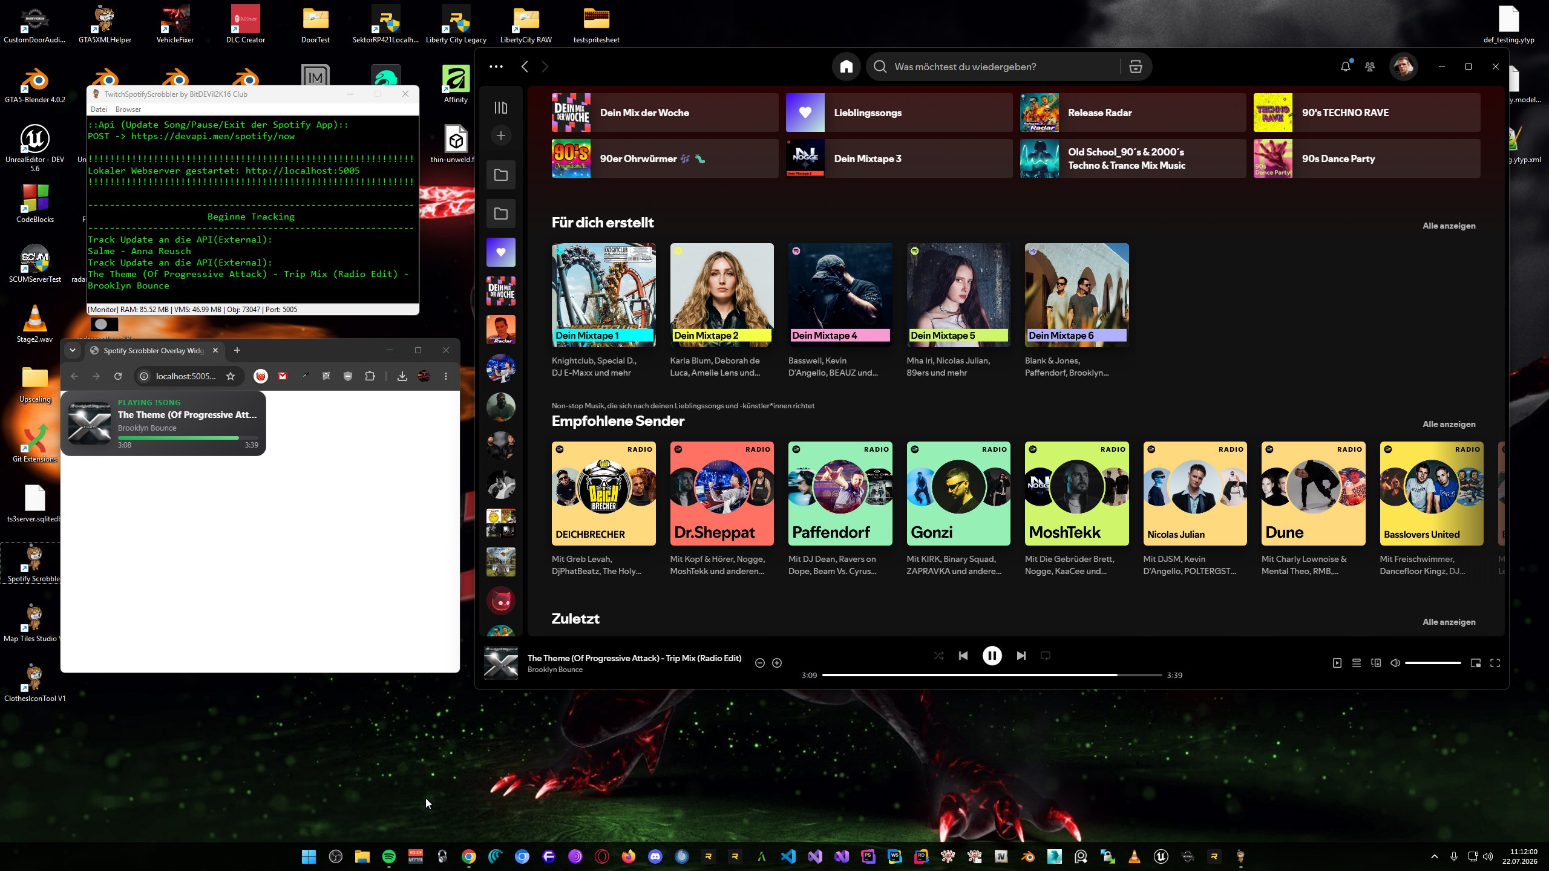
Task: Reload the localhost overlay page
Action: click(x=118, y=376)
